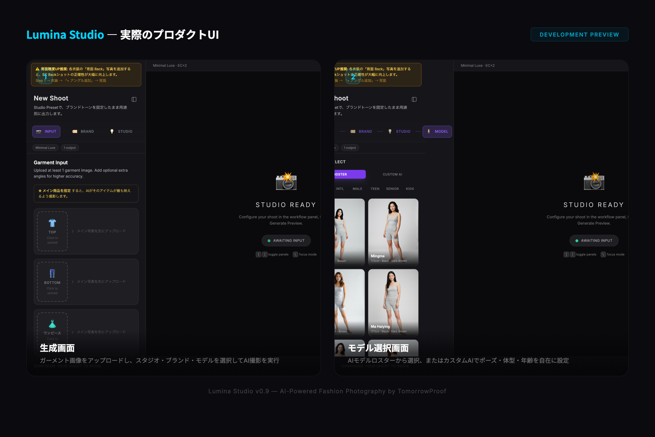The width and height of the screenshot is (655, 437).
Task: Click 1 output chip in model selection screen
Action: point(350,148)
